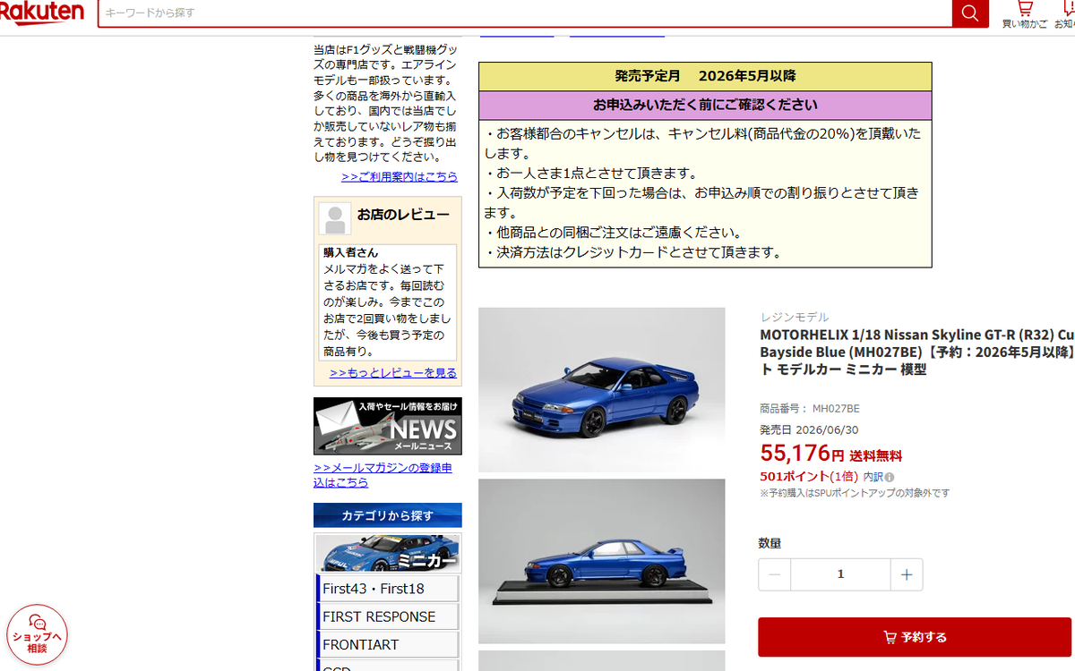Click the quantity input field
The width and height of the screenshot is (1075, 671).
tap(840, 574)
